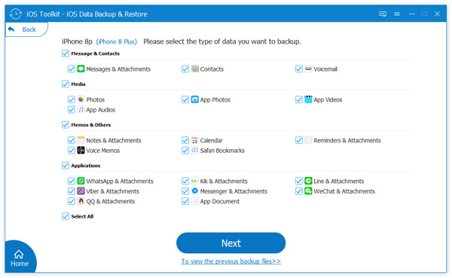Toggle Reminders & Attachments checkbox
The width and height of the screenshot is (452, 278).
point(299,140)
